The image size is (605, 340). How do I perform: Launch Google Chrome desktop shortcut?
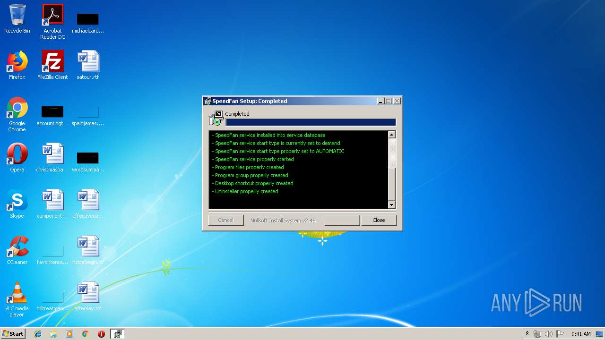point(17,115)
